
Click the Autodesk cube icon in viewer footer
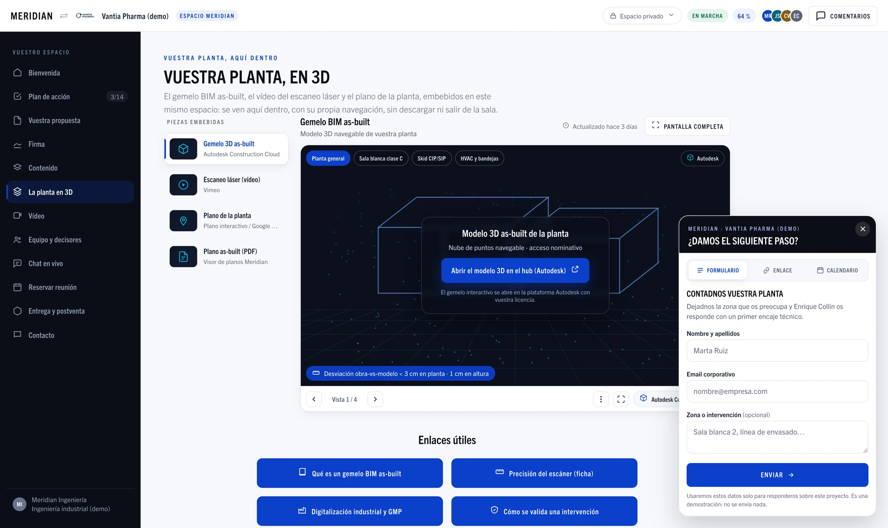point(644,398)
